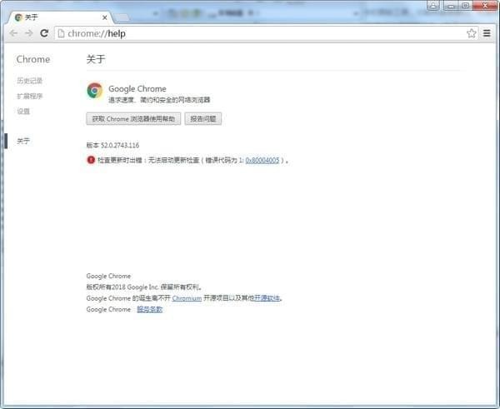The width and height of the screenshot is (500, 409).
Task: Click the red update error icon
Action: click(x=91, y=160)
